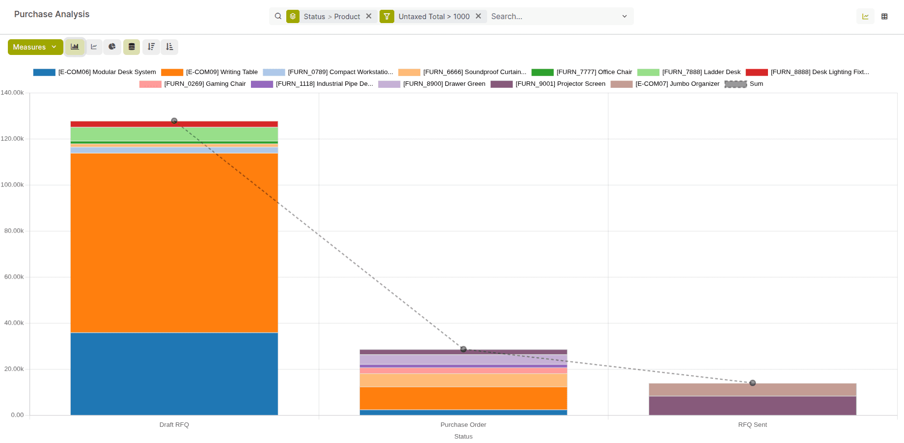
Task: Open the Measures dropdown
Action: coord(35,47)
